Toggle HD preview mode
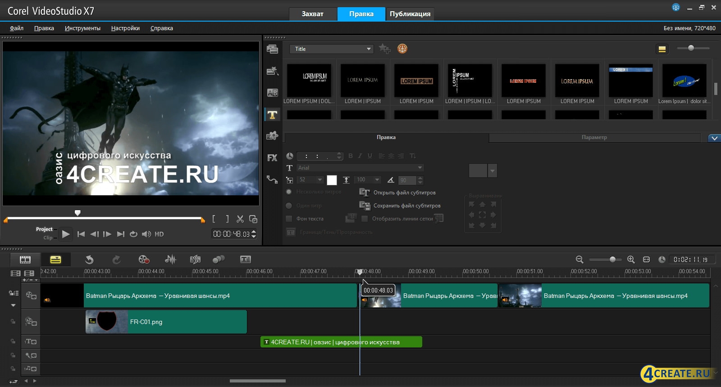721x387 pixels. [159, 234]
